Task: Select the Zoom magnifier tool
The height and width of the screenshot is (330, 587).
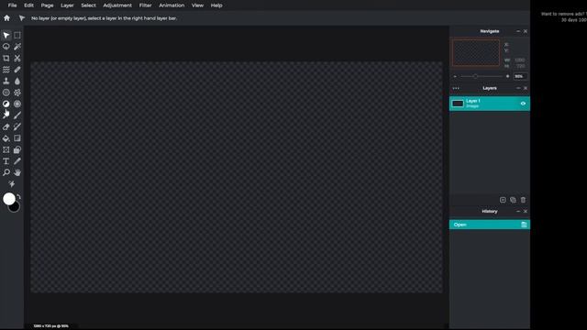Action: pos(6,172)
